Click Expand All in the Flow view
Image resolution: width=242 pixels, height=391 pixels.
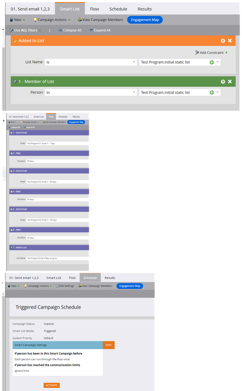[x=29, y=127]
